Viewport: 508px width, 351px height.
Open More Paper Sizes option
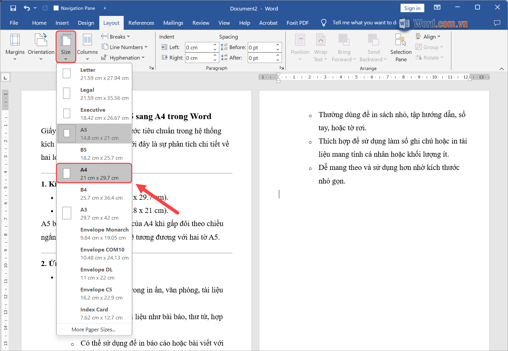(94, 329)
